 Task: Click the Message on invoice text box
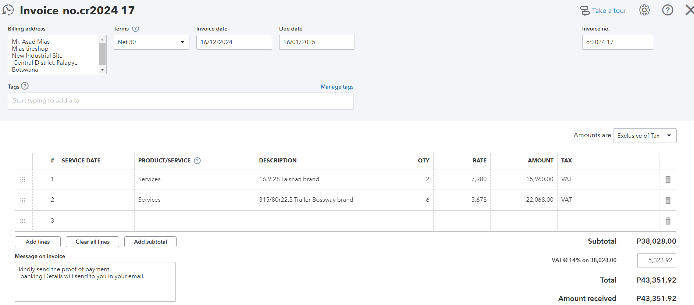[x=95, y=282]
